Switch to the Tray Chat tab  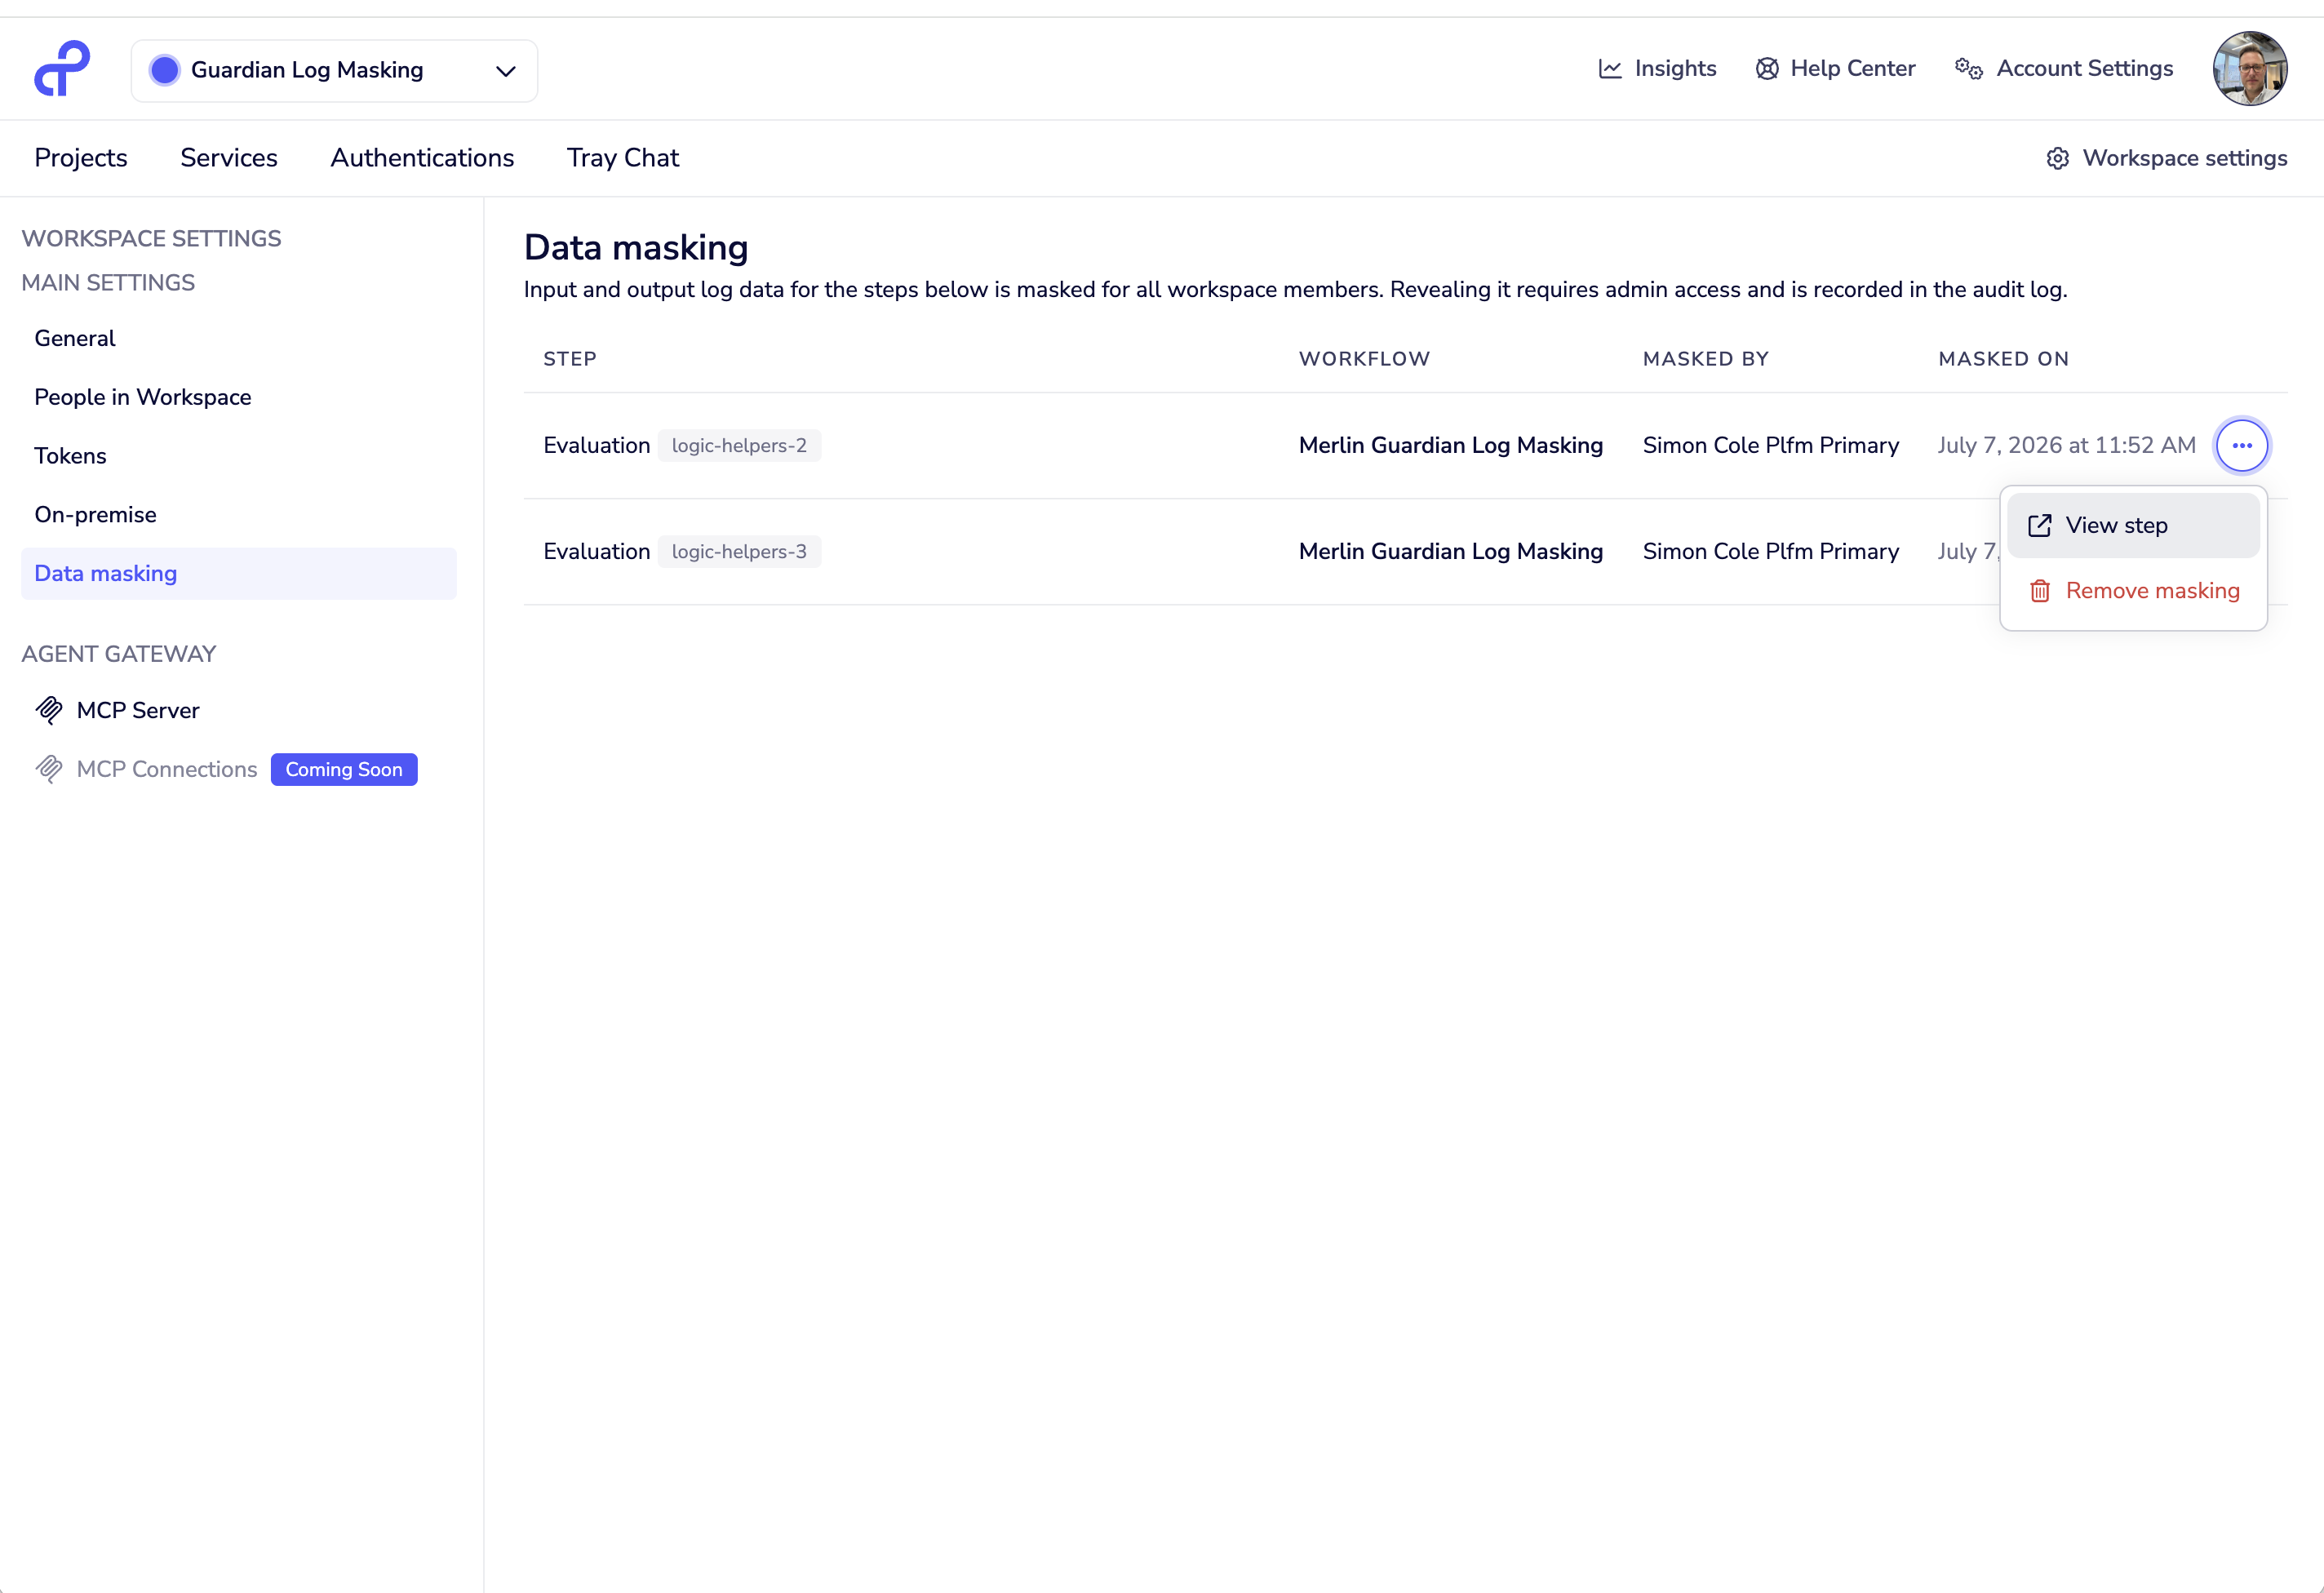click(x=623, y=158)
